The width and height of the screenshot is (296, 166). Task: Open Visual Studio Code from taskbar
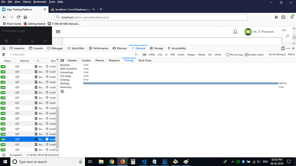coord(144,162)
